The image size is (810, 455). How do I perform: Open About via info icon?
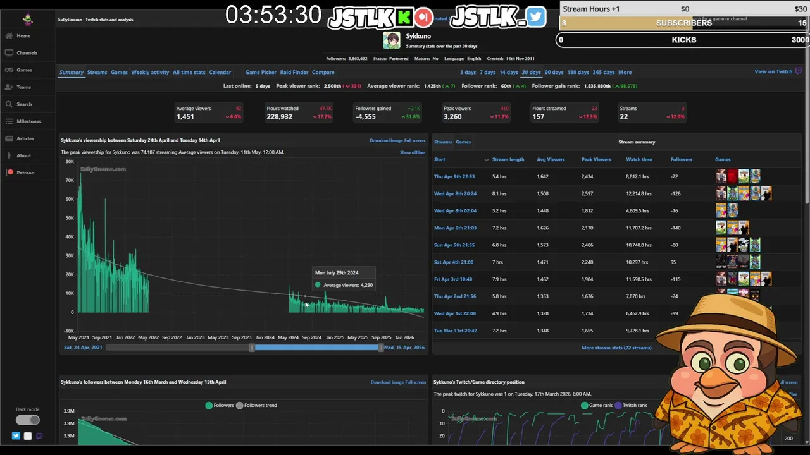(x=9, y=155)
